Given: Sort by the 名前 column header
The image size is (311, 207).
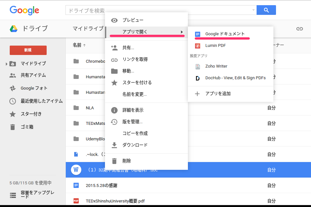Looking at the screenshot, I should (77, 45).
